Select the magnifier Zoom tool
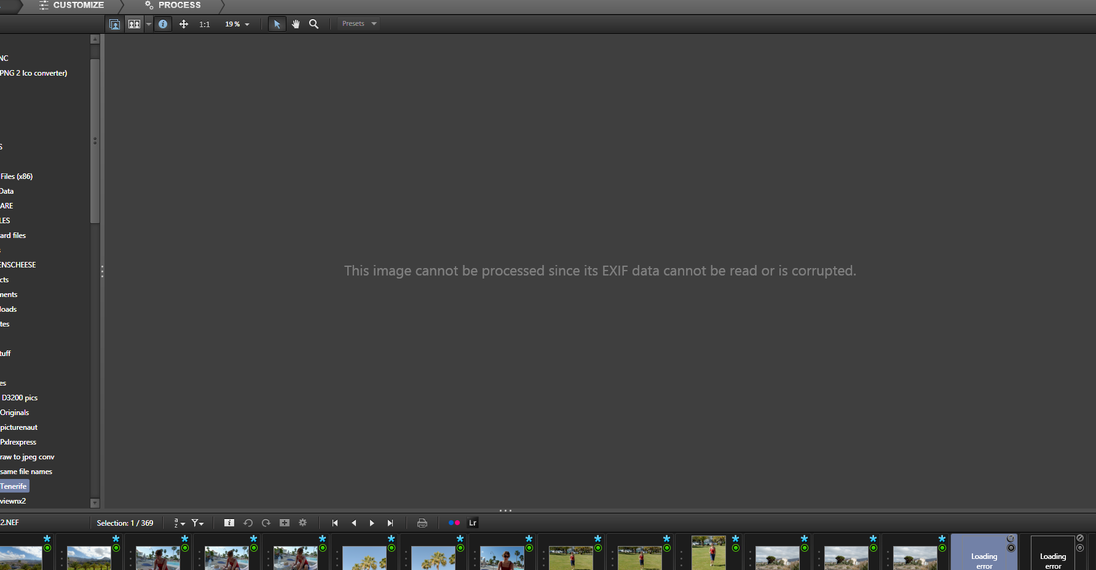This screenshot has height=570, width=1096. [313, 24]
